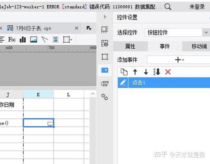Switch to the 事件 tab
This screenshot has height=164, width=210.
point(165,46)
